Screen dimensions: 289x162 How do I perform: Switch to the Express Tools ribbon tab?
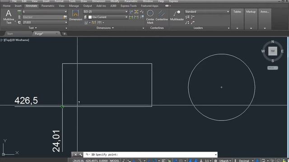[x=129, y=6]
